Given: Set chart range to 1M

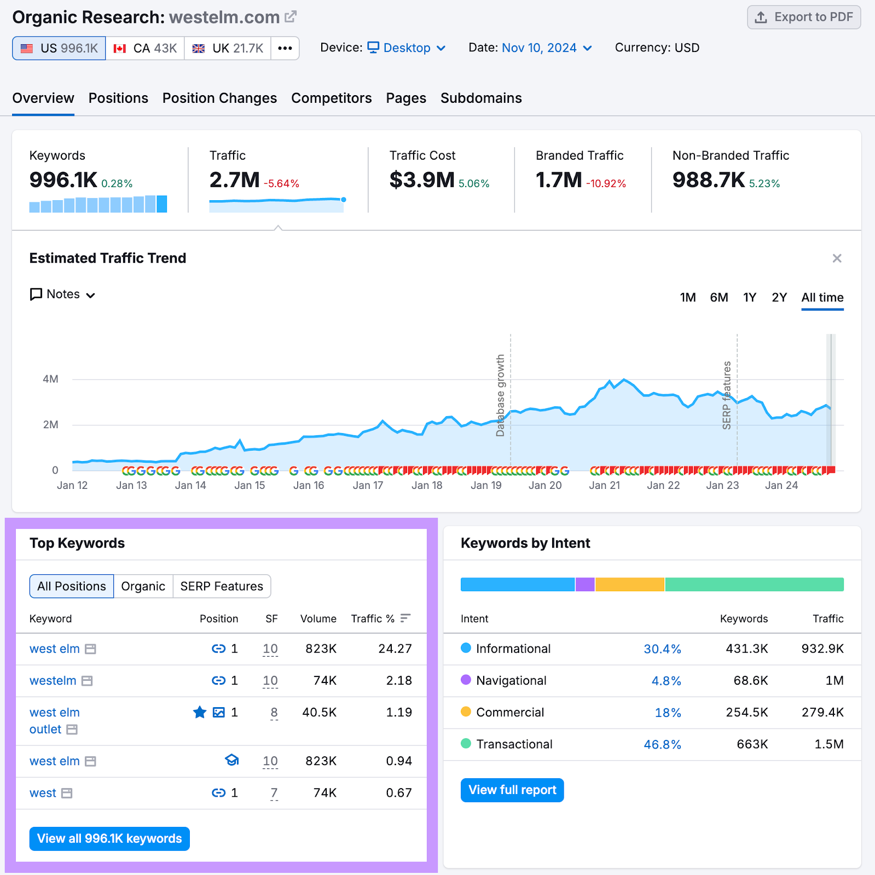Looking at the screenshot, I should click(x=688, y=297).
